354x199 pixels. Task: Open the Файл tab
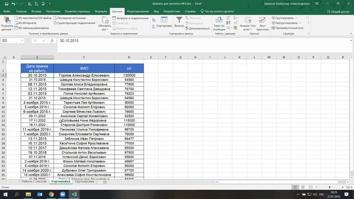pos(7,11)
